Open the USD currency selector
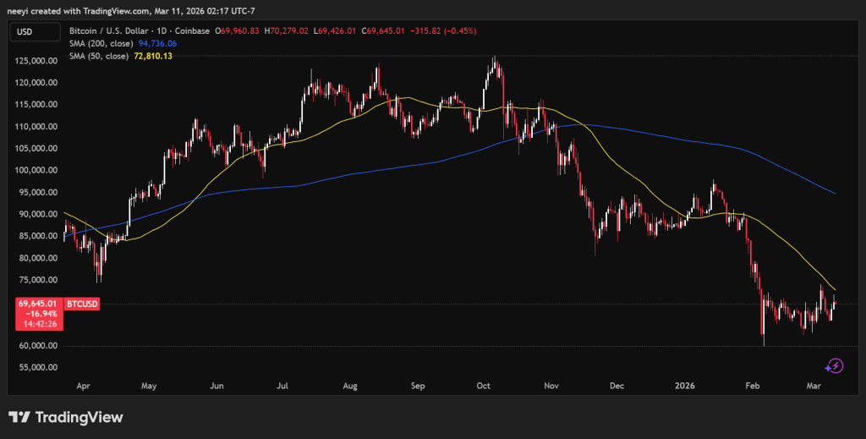 26,31
